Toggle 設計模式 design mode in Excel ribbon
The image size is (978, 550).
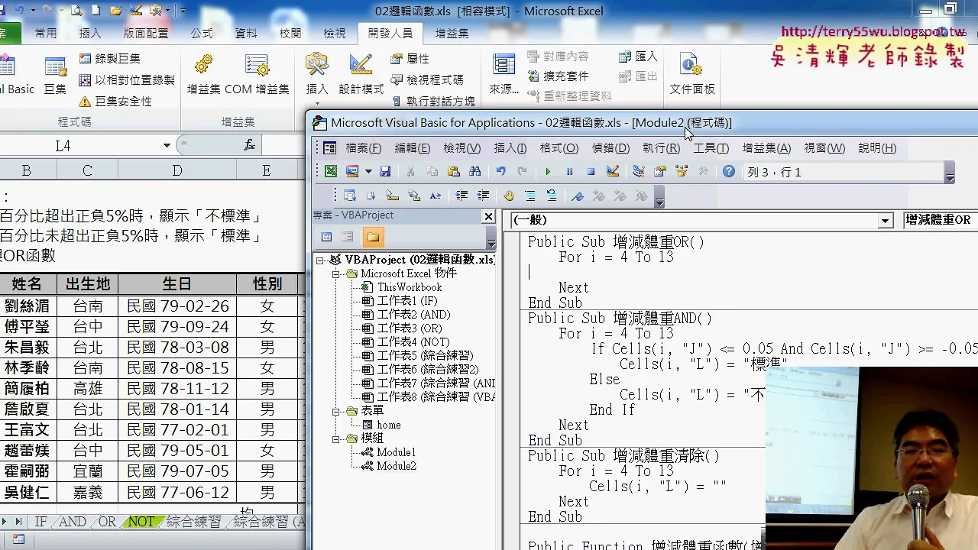tap(361, 75)
